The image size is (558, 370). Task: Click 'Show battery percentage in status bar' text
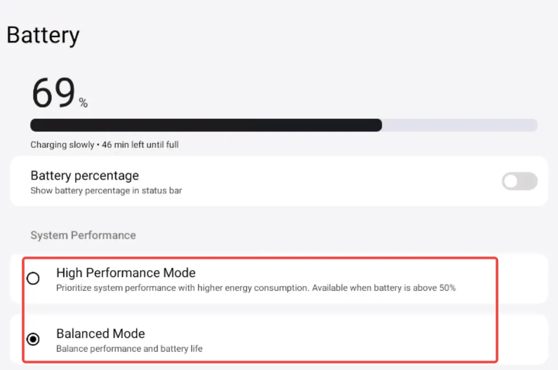pyautogui.click(x=106, y=191)
